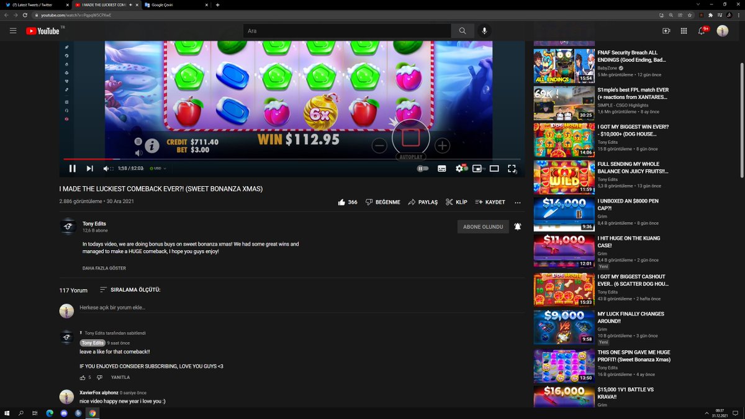The image size is (745, 419).
Task: Dislike the video (BEĞENME)
Action: tap(382, 202)
